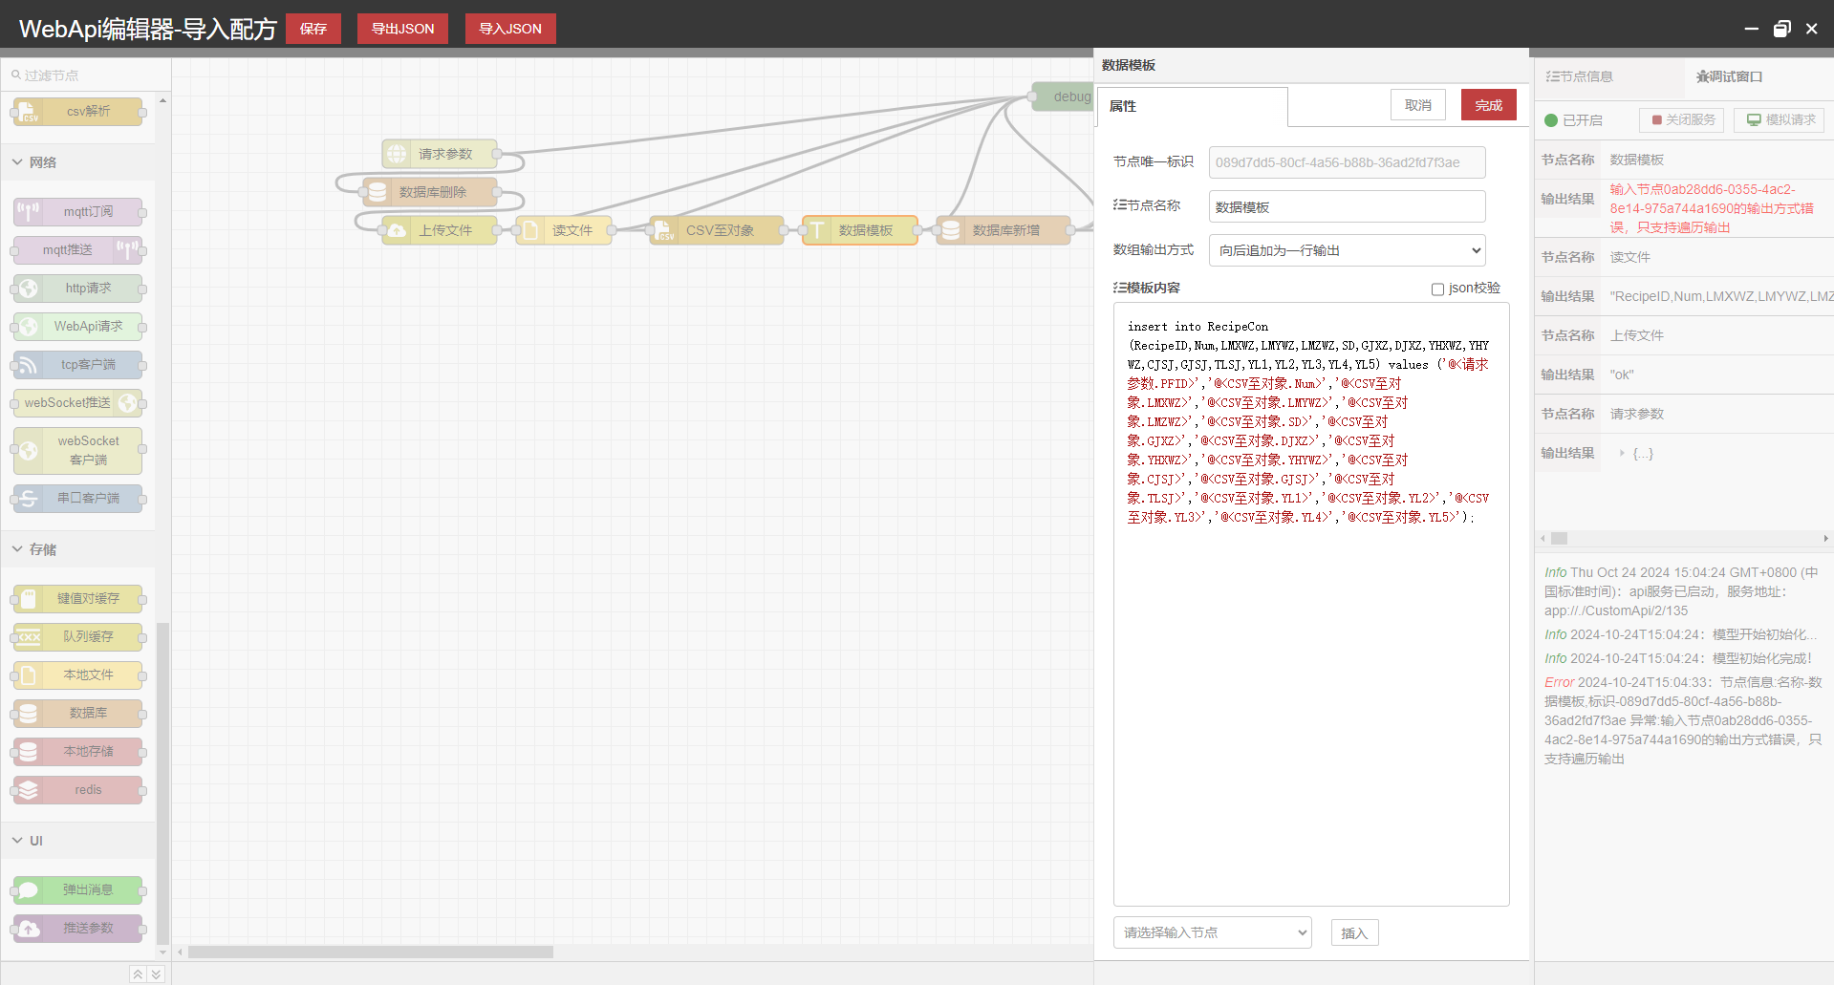The image size is (1834, 985).
Task: Open the 数组输出方式 dropdown
Action: tap(1348, 250)
